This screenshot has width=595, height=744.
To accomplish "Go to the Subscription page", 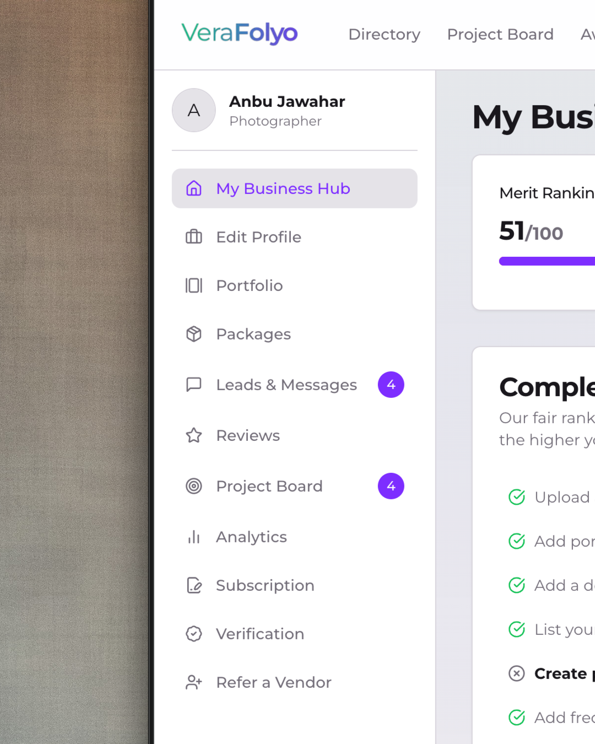I will 265,585.
